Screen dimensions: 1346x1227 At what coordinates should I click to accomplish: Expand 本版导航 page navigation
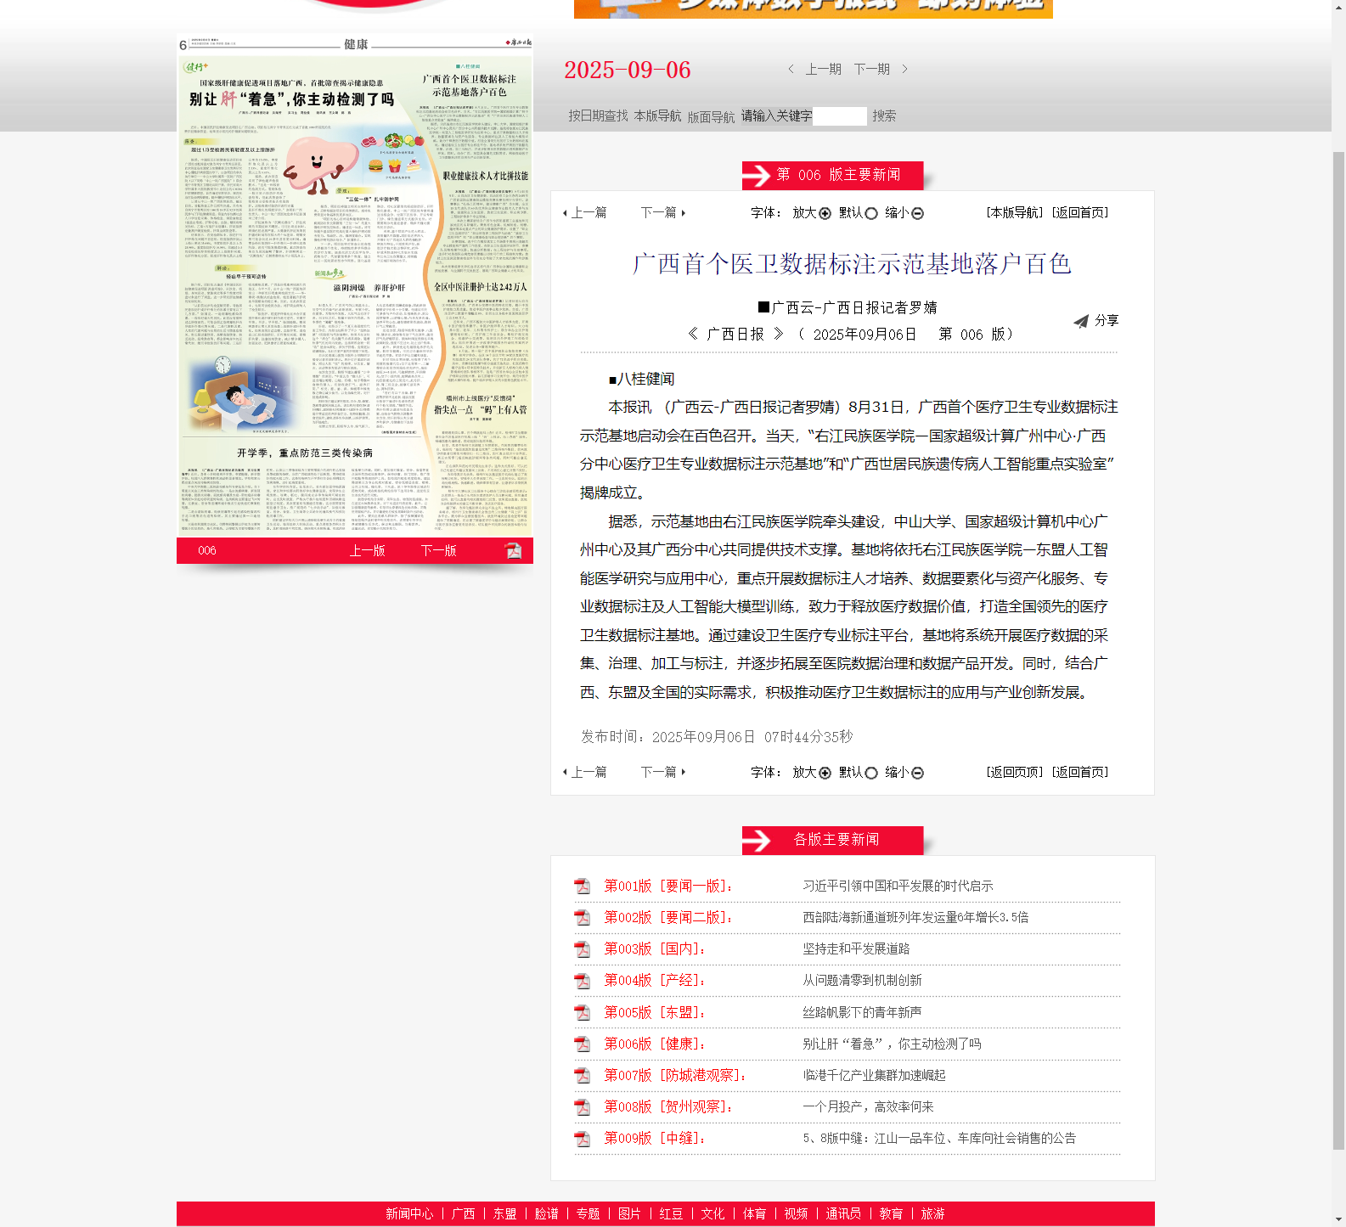[657, 115]
